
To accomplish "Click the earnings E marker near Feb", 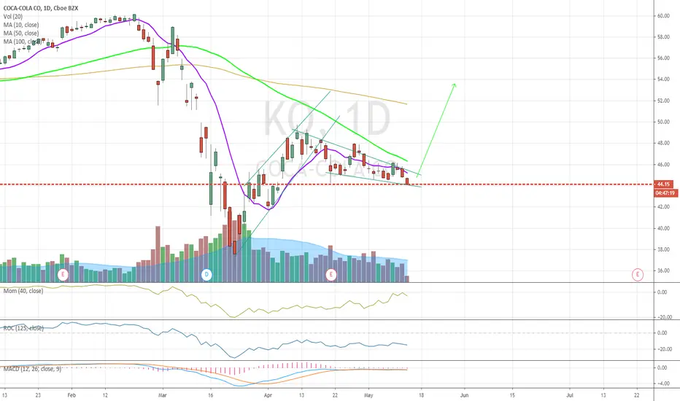I will 63,274.
